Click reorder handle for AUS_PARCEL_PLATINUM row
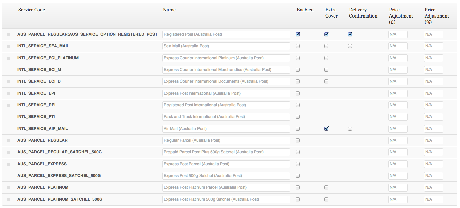This screenshot has width=460, height=208. (9, 188)
